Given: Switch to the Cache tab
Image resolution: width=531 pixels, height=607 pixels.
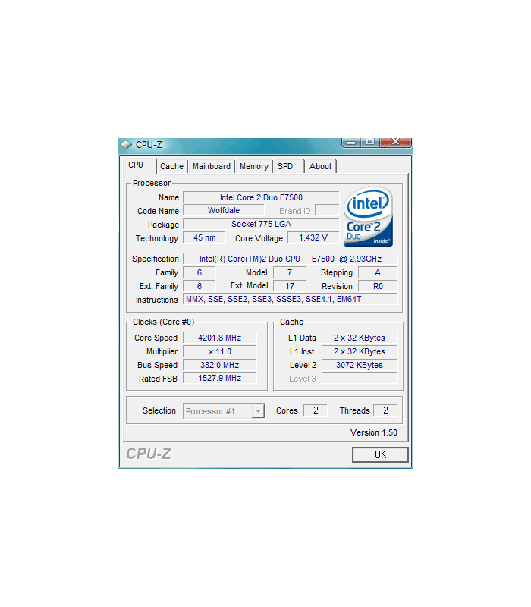Looking at the screenshot, I should pyautogui.click(x=171, y=166).
